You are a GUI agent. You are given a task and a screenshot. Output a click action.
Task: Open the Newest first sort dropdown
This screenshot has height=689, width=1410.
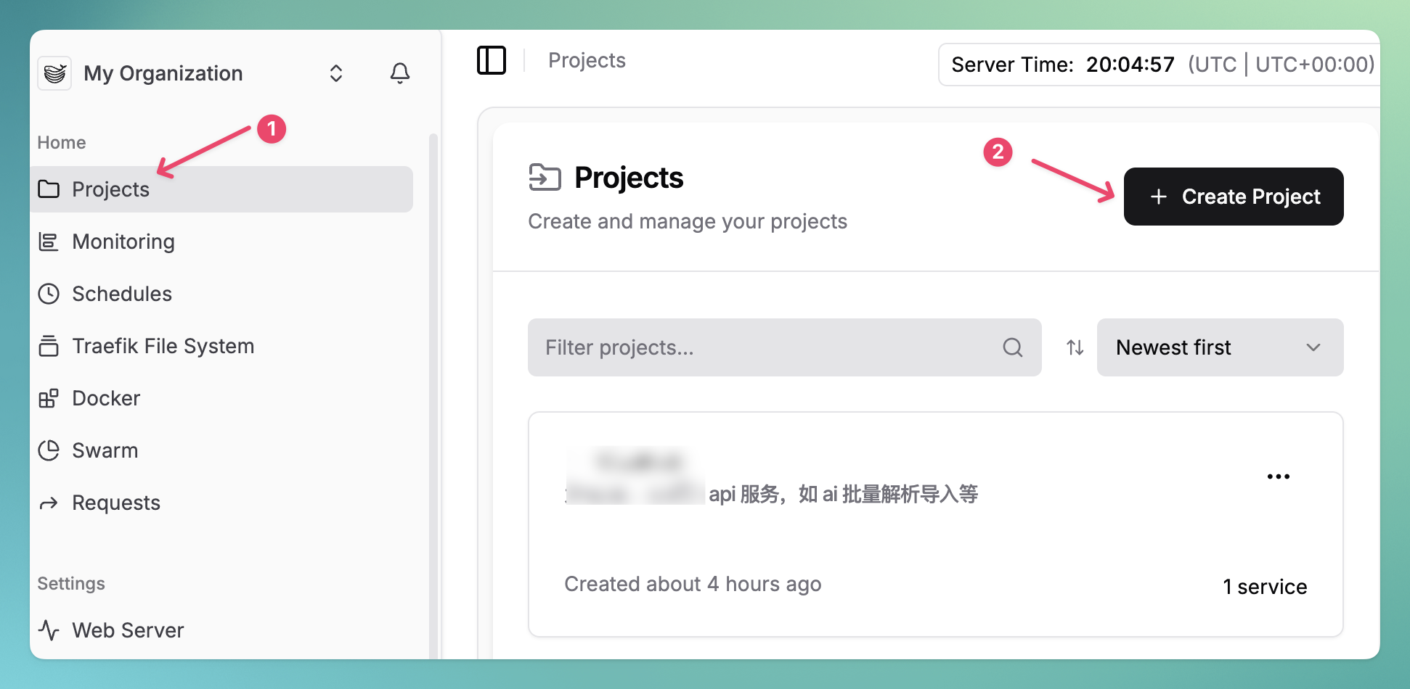click(1219, 347)
